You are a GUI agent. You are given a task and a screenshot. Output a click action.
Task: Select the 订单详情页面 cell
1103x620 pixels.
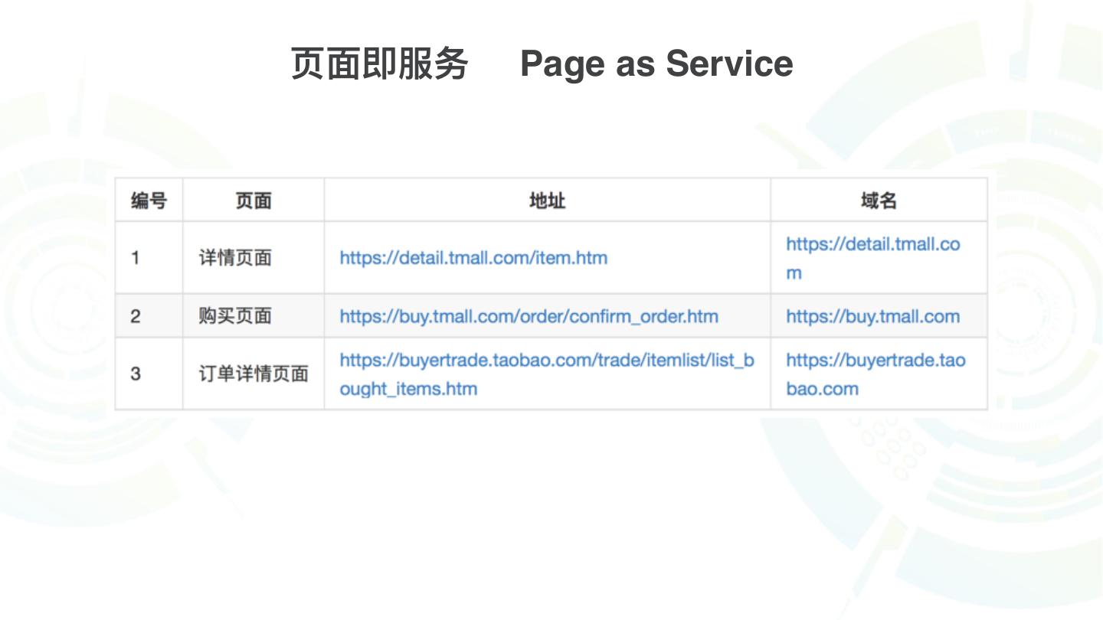point(254,374)
